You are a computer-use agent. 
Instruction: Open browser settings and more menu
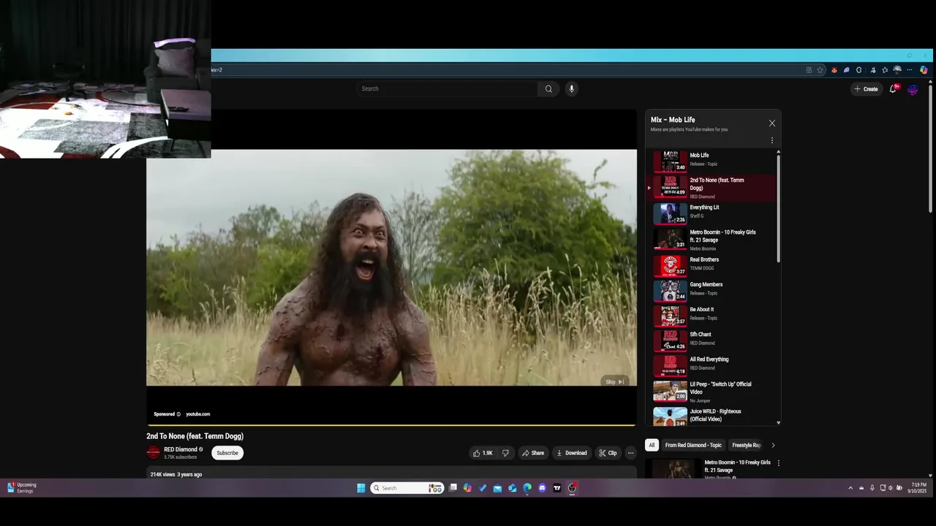[909, 70]
